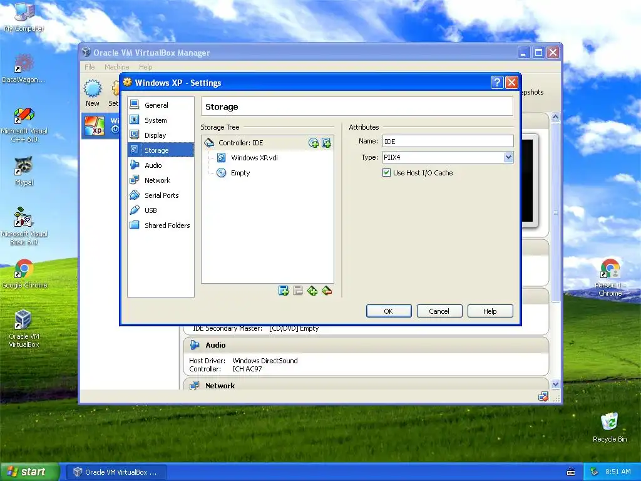
Task: Click Cancel in settings dialog
Action: click(x=439, y=311)
